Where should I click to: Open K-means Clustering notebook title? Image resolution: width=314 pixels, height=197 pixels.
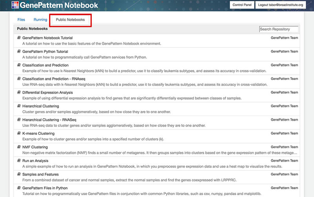(38, 134)
